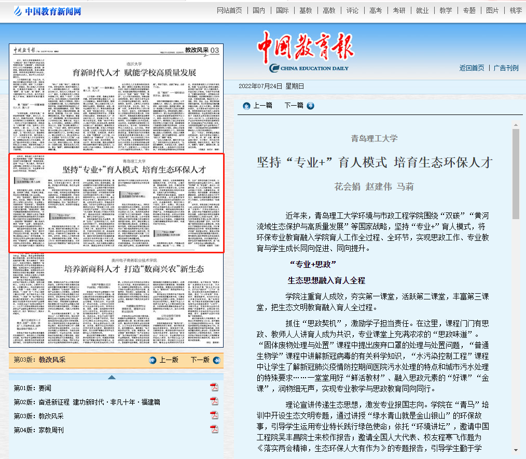Image resolution: width=526 pixels, height=459 pixels.
Task: Go to 考研 in top navigation
Action: pos(399,10)
